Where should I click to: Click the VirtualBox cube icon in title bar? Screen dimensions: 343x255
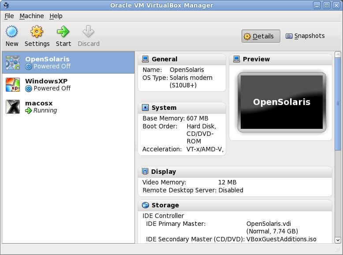6,5
